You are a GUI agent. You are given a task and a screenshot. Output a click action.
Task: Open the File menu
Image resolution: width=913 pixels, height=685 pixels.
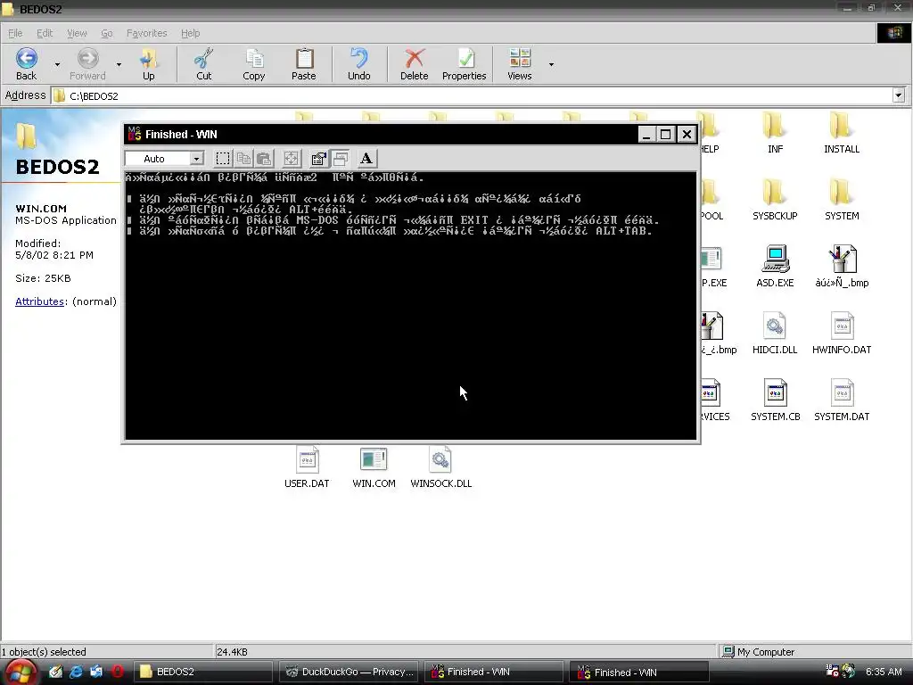pyautogui.click(x=15, y=33)
